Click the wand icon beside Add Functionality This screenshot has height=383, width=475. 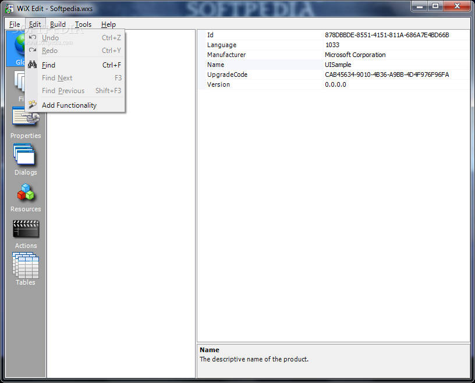click(33, 105)
